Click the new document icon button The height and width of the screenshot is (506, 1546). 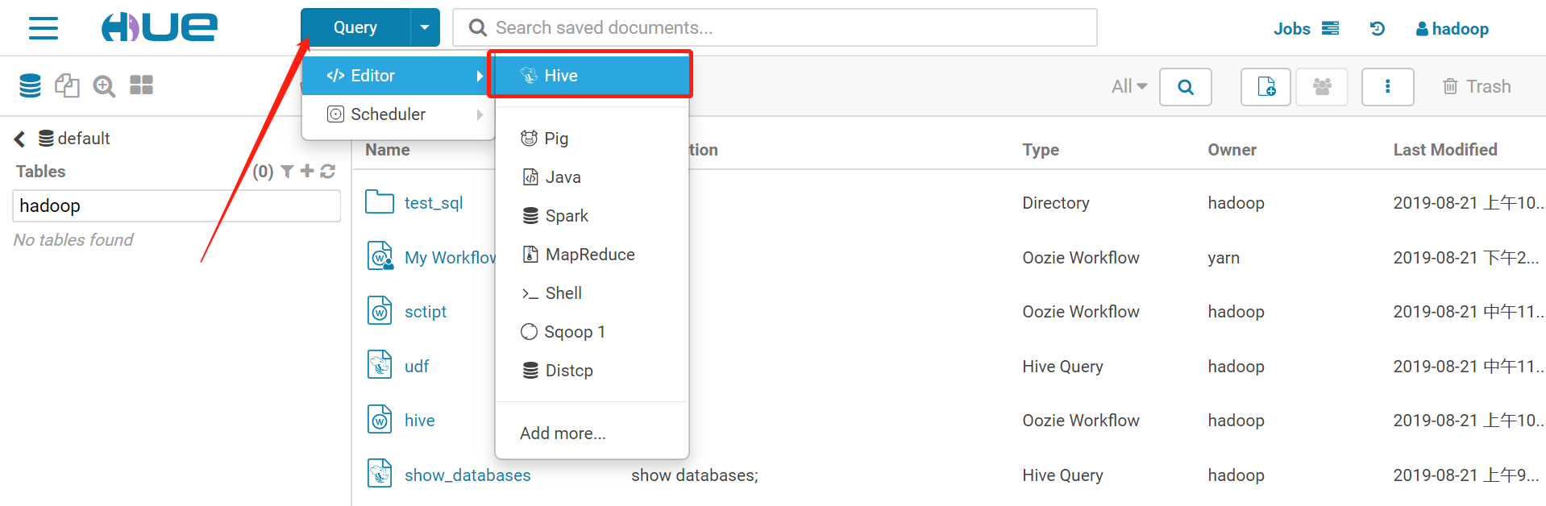pos(1265,86)
